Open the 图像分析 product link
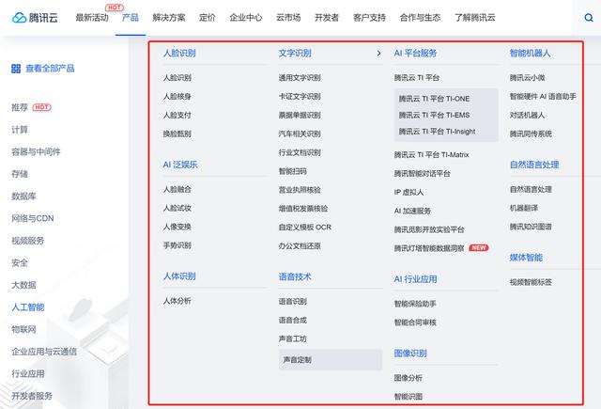Image resolution: width=601 pixels, height=409 pixels. 408,378
